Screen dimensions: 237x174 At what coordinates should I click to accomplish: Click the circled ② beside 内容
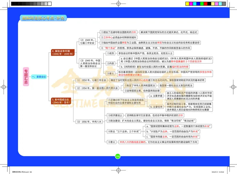[x=108, y=64]
